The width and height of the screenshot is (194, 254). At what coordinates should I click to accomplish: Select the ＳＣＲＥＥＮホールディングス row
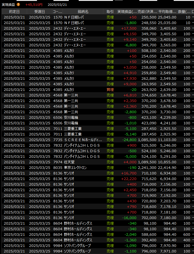(x=83, y=140)
